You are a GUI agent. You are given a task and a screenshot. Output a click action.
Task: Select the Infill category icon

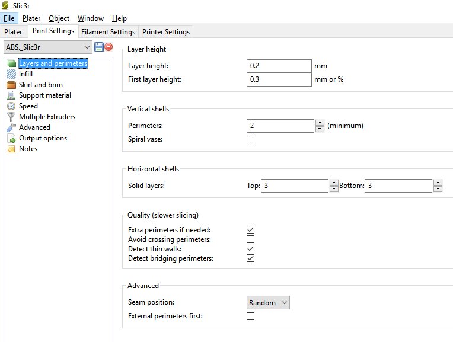[x=11, y=74]
